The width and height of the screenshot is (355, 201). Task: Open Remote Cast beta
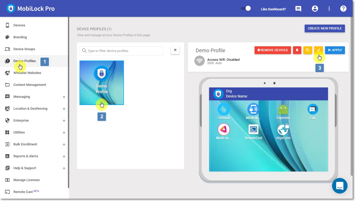34,192
